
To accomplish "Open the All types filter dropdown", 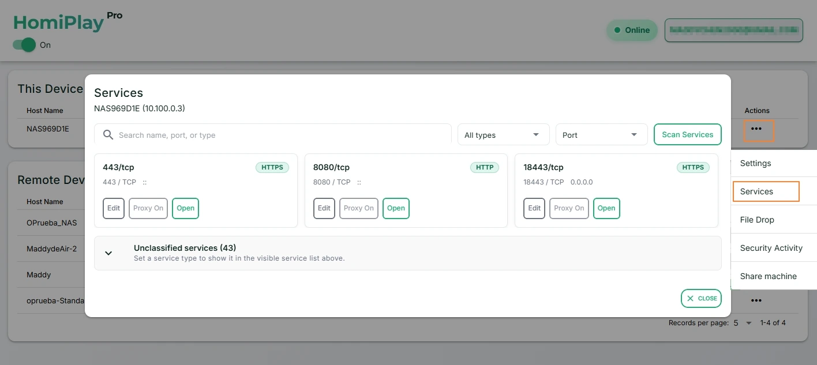I will tap(503, 135).
